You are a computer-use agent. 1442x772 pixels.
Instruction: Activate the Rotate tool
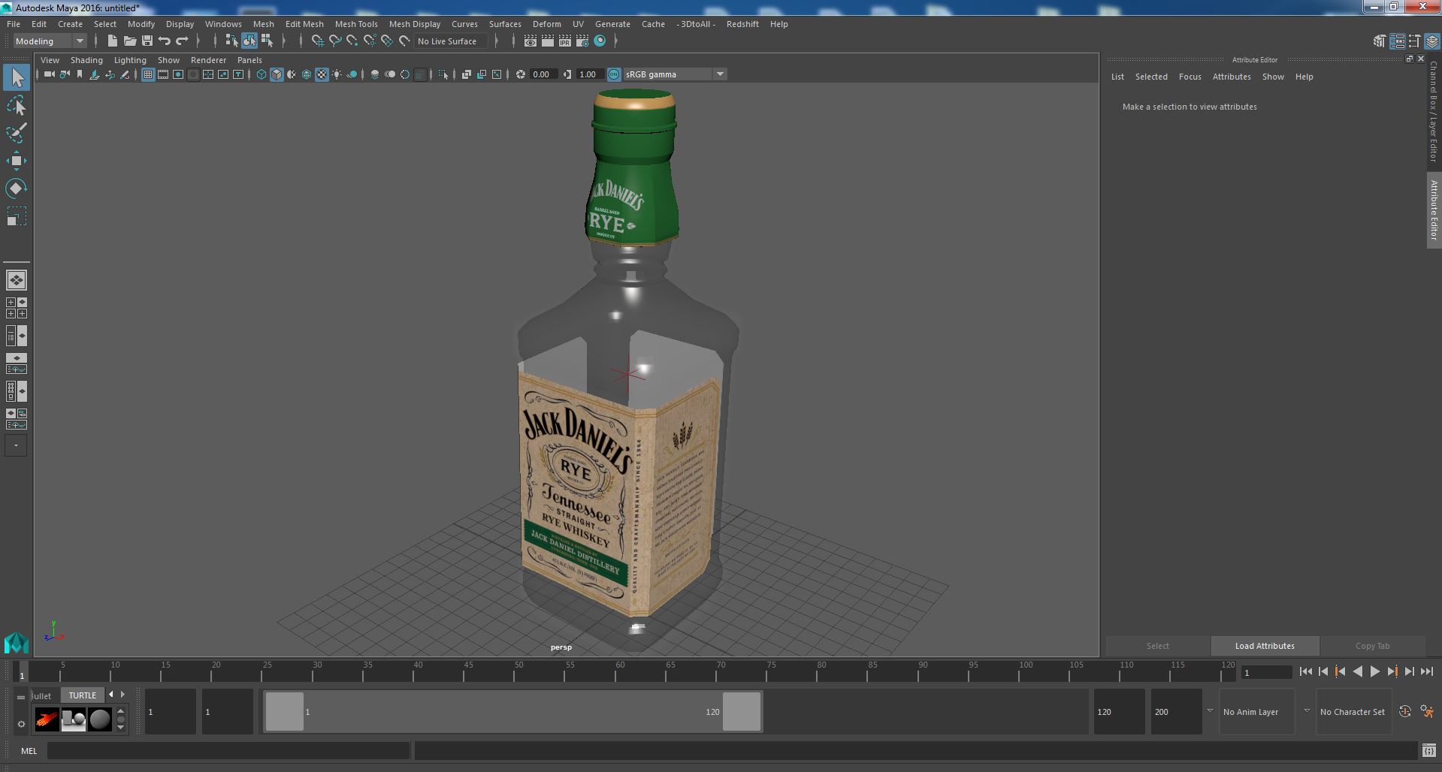click(17, 188)
